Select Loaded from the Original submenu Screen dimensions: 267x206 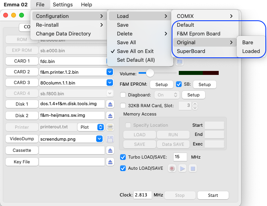pyautogui.click(x=251, y=51)
